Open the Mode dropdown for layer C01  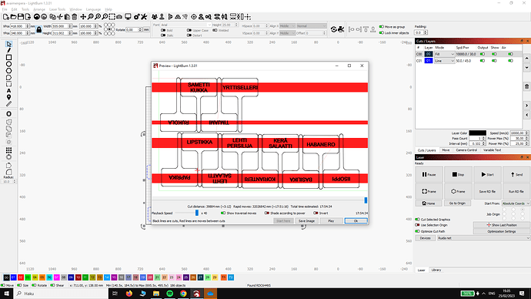coord(444,61)
